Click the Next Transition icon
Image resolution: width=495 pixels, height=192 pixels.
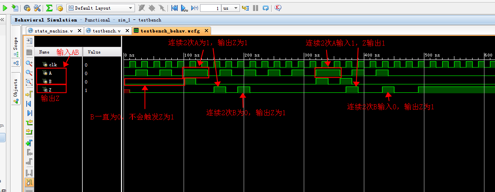[x=29, y=132]
